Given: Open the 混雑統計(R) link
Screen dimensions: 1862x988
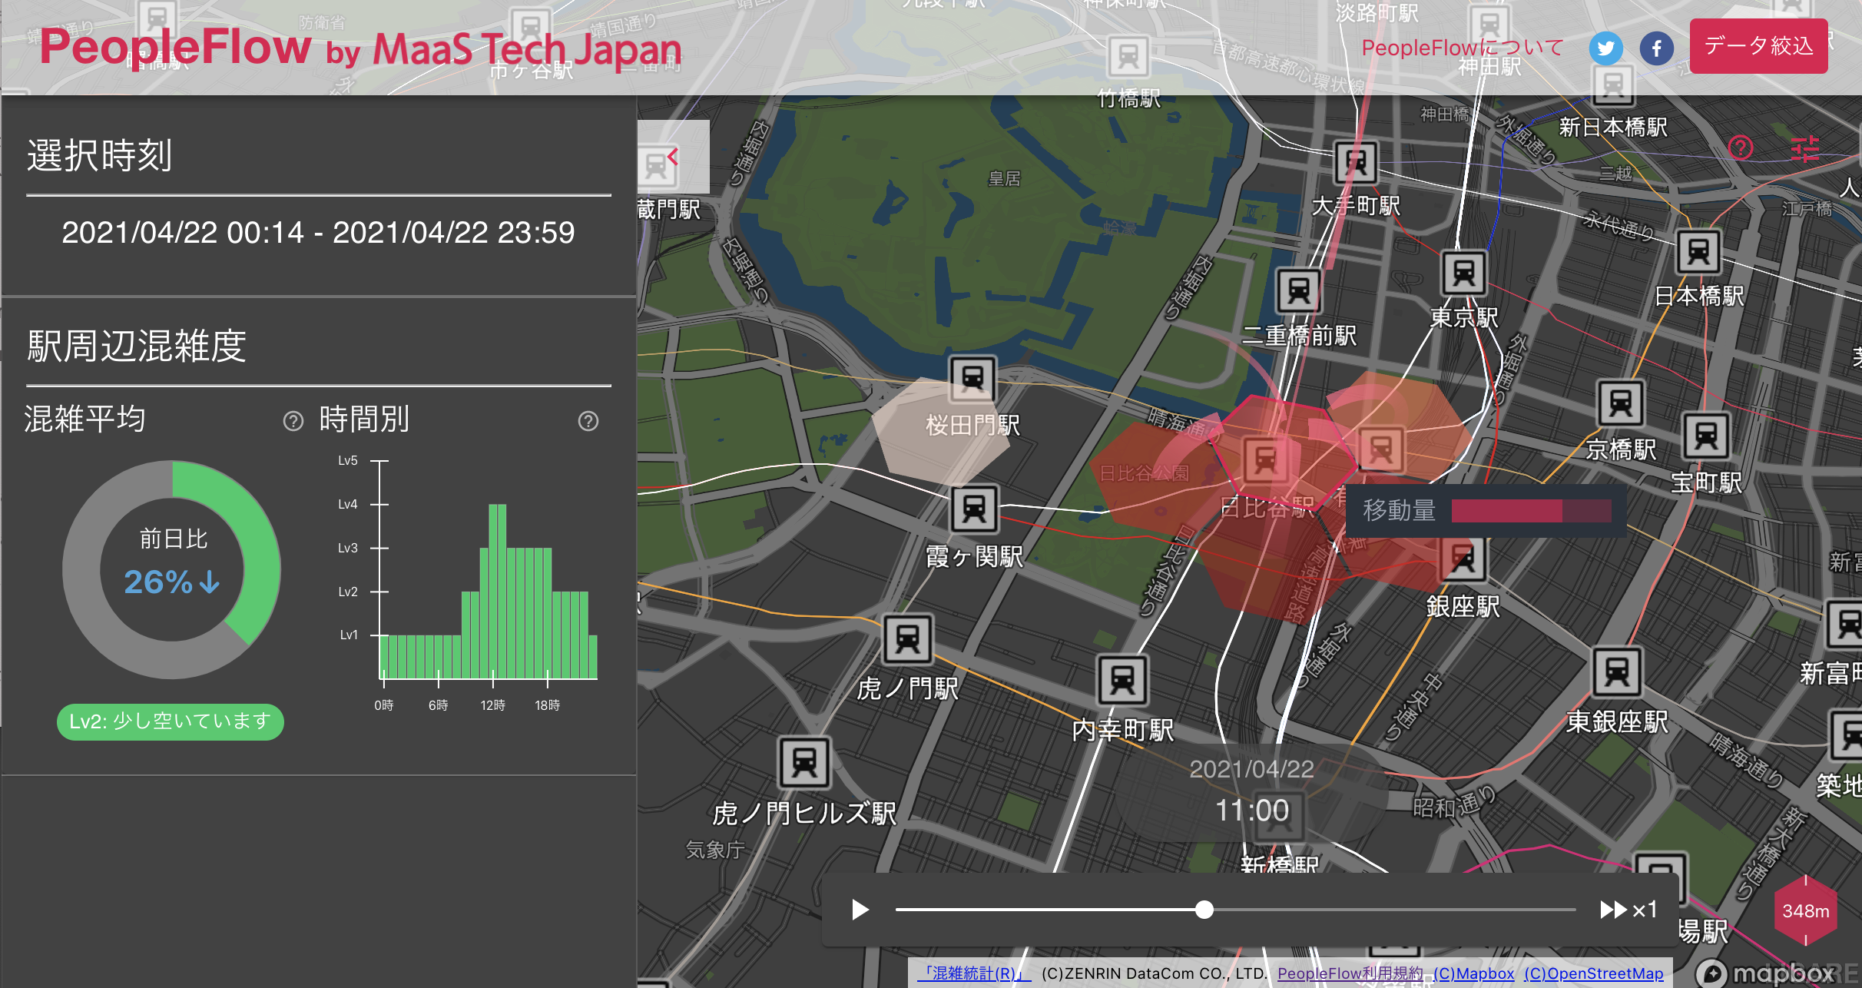Looking at the screenshot, I should [x=973, y=973].
